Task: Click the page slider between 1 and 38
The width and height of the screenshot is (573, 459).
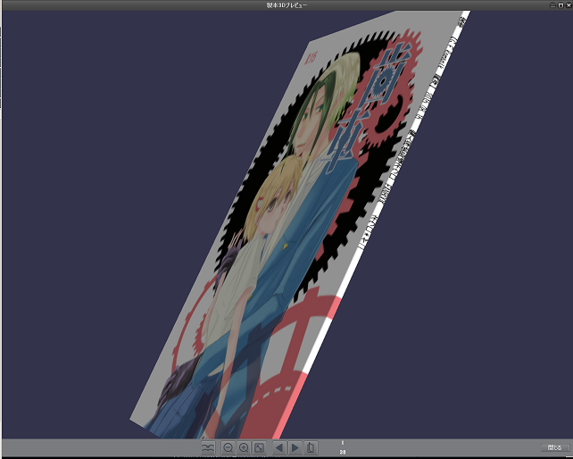Action: (343, 447)
